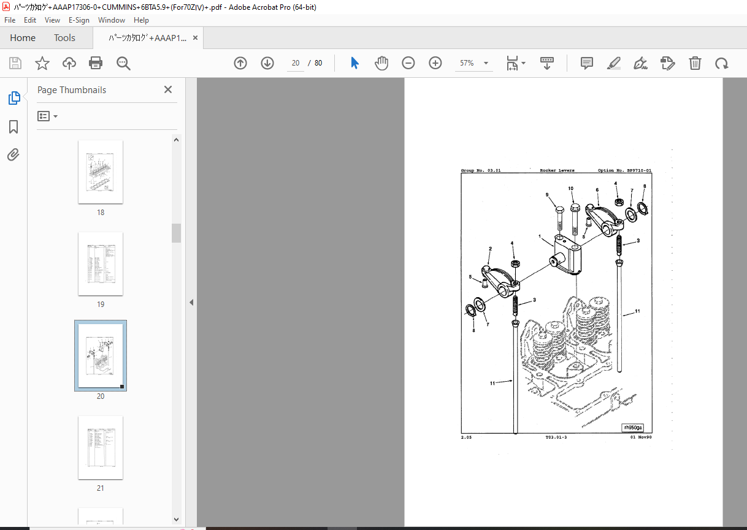Image resolution: width=747 pixels, height=530 pixels.
Task: Open the Attachments paperclip panel
Action: point(13,154)
